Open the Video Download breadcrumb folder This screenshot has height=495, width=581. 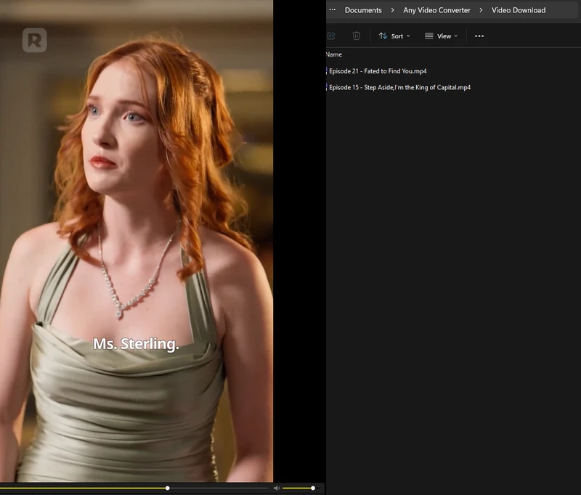click(519, 10)
